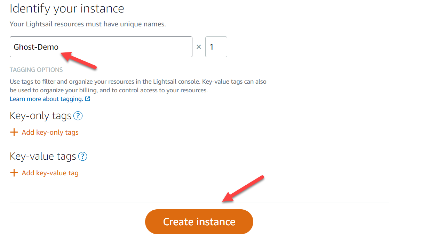Click the plus icon beside Add key-value tag

click(14, 173)
